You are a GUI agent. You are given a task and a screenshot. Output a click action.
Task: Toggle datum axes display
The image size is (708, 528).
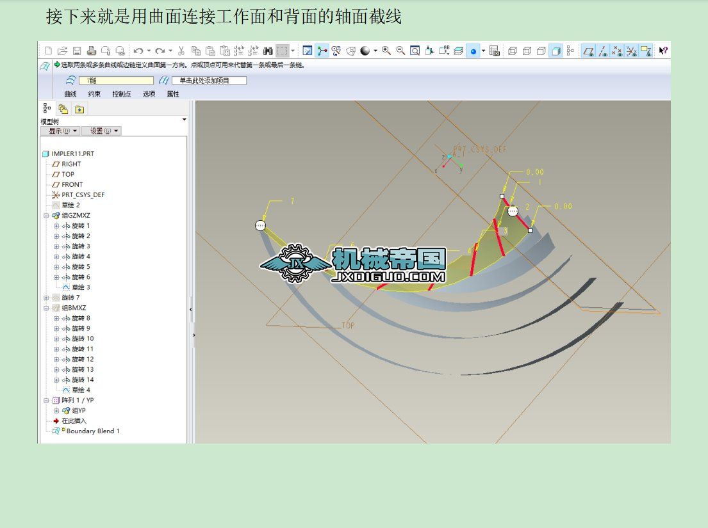coord(603,51)
